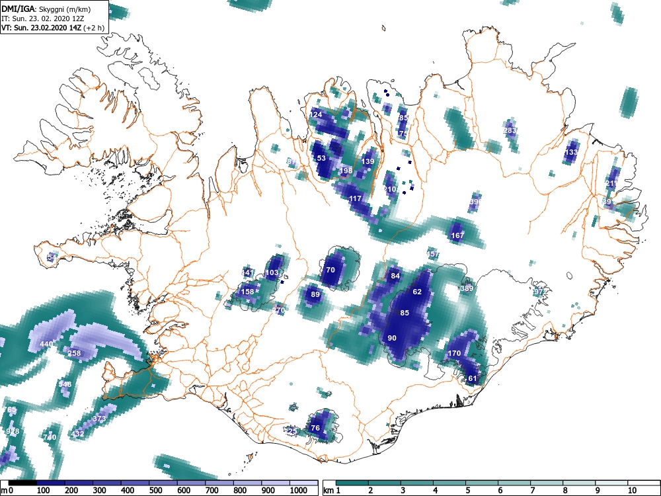Click the visibility value '283' on the map

tap(510, 130)
